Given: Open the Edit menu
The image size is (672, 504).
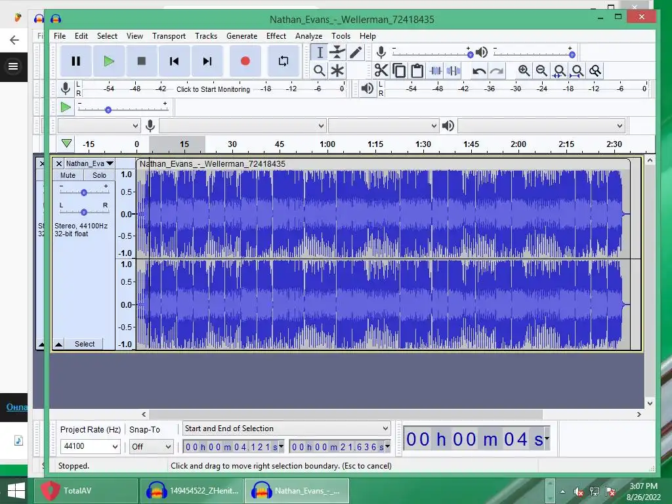Looking at the screenshot, I should 81,36.
